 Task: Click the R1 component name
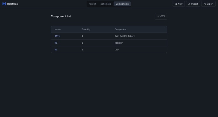point(56,43)
